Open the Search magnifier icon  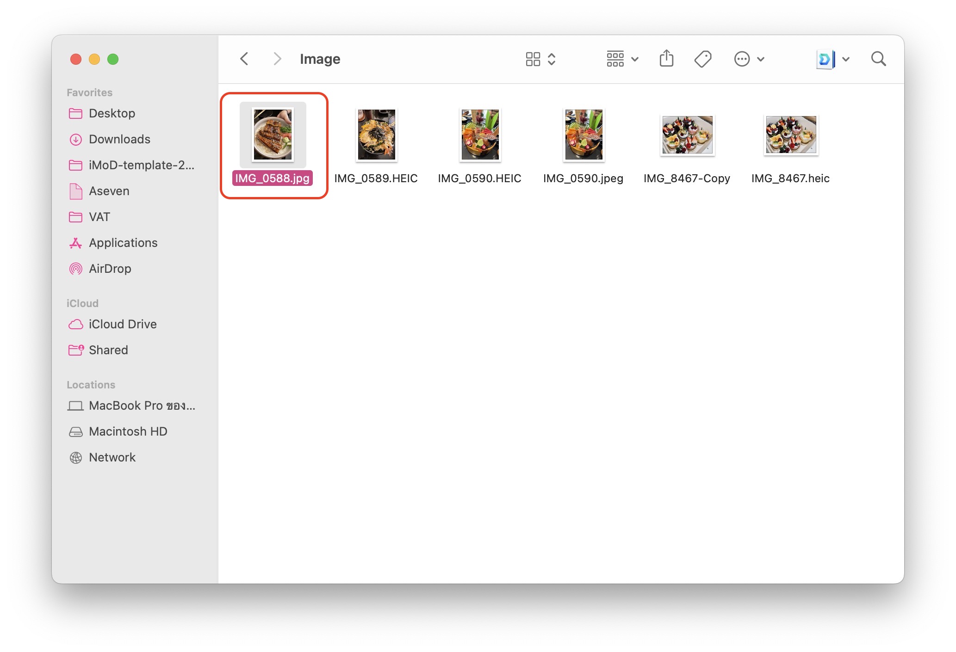(878, 59)
